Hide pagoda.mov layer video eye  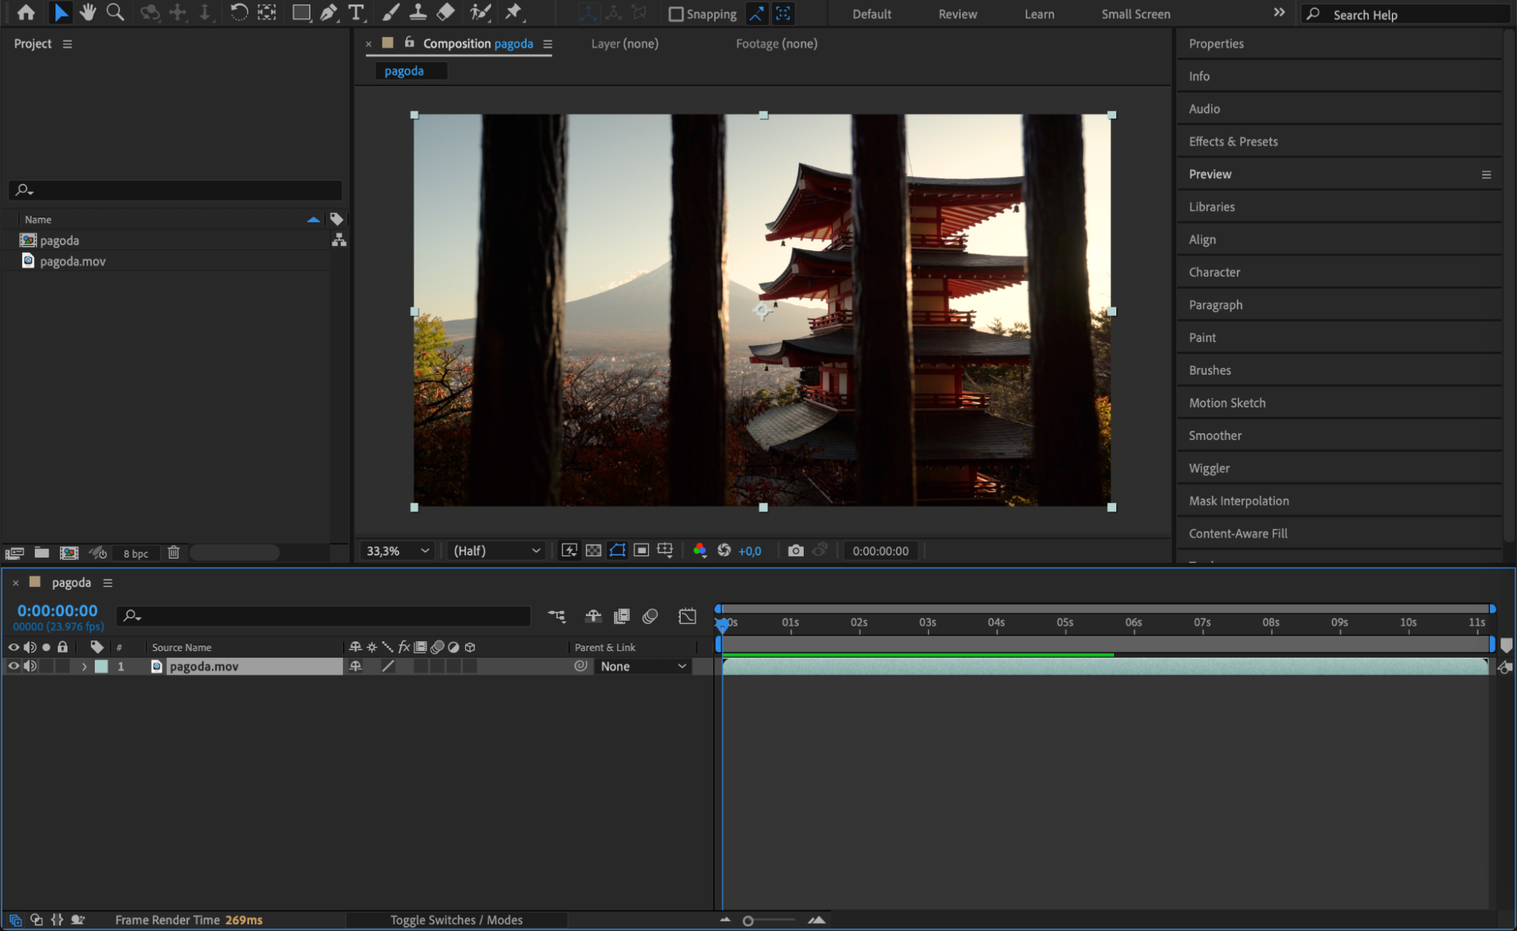click(x=13, y=666)
